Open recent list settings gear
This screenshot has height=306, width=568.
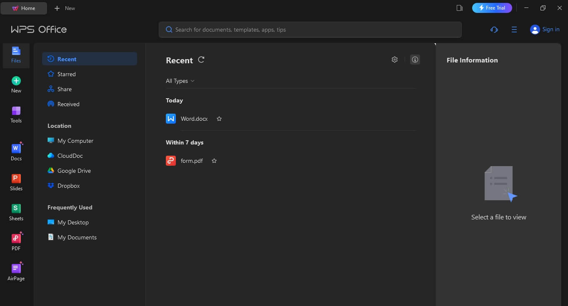pyautogui.click(x=395, y=60)
